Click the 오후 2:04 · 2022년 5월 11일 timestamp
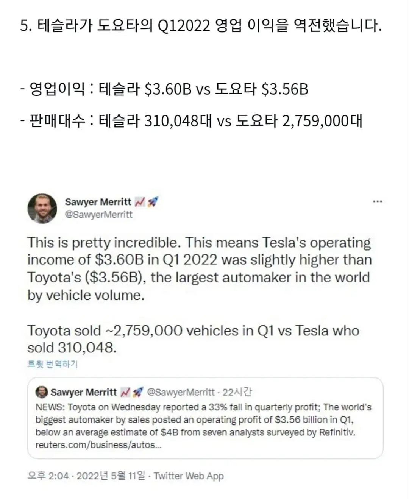The height and width of the screenshot is (499, 409). coord(86,476)
